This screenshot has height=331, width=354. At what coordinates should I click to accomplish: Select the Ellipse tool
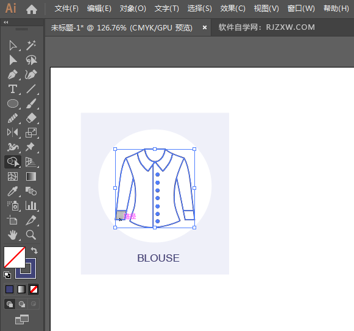[13, 103]
